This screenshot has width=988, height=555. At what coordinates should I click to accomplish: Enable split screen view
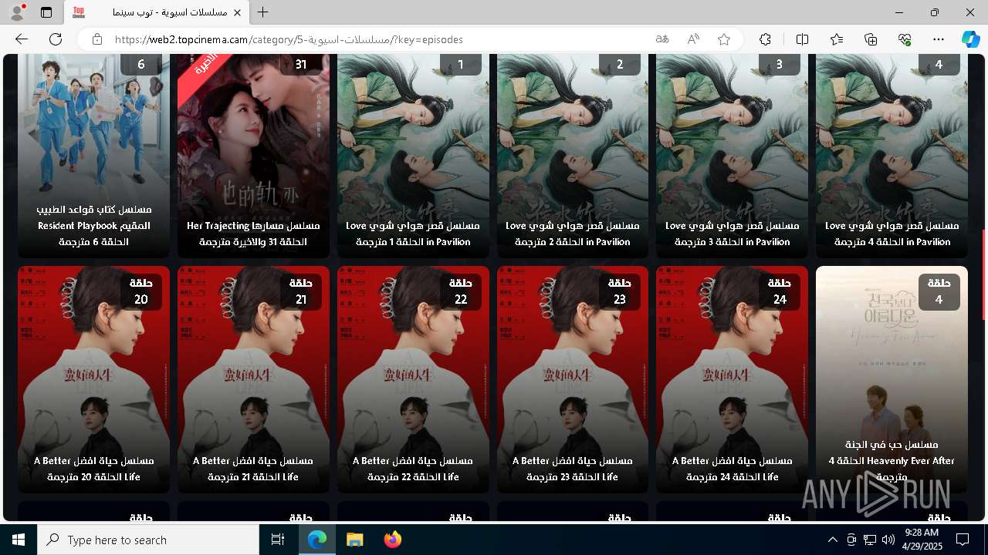(802, 39)
